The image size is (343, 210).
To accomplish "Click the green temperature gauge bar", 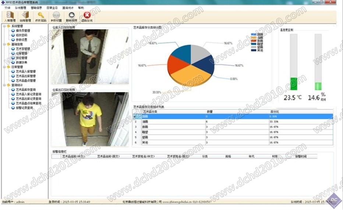I will (294, 84).
